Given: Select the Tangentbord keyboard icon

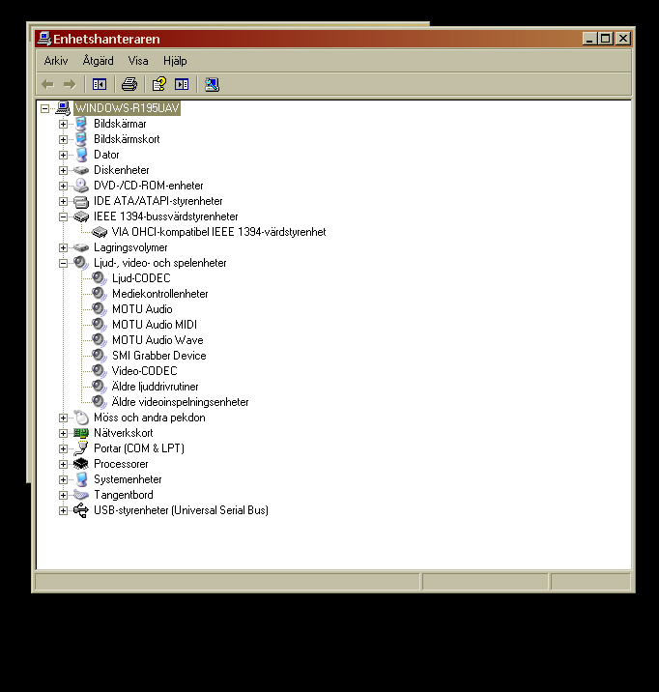Looking at the screenshot, I should click(81, 495).
